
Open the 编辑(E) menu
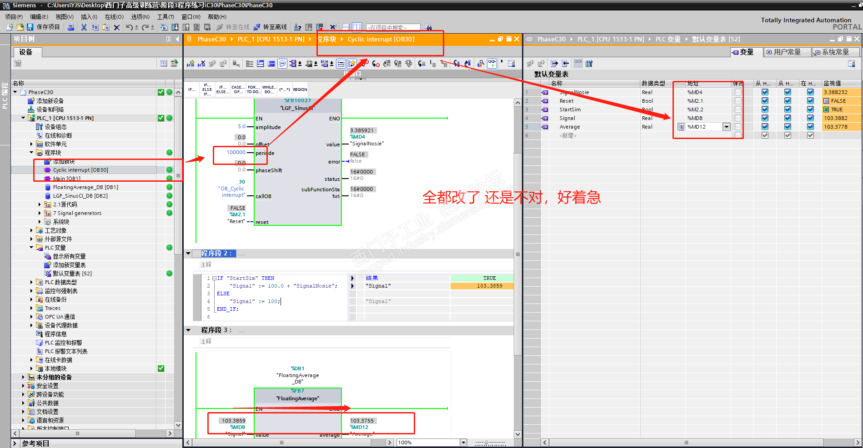[39, 17]
